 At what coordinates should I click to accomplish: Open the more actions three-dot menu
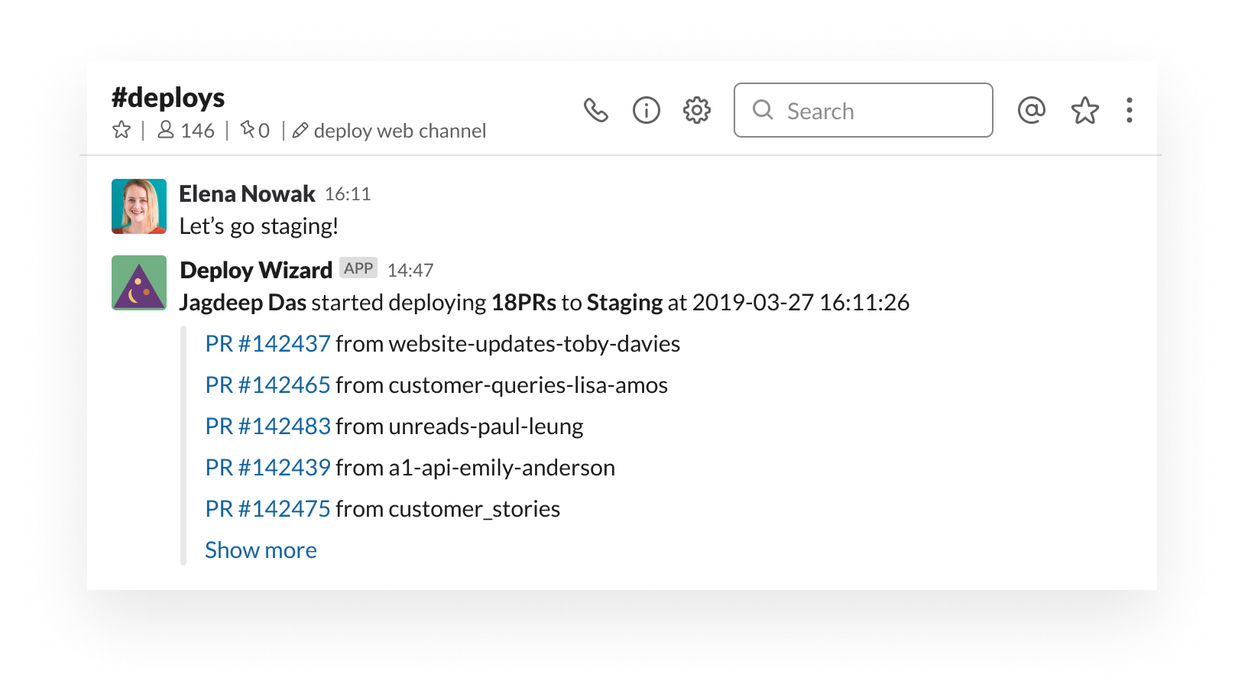[x=1130, y=111]
